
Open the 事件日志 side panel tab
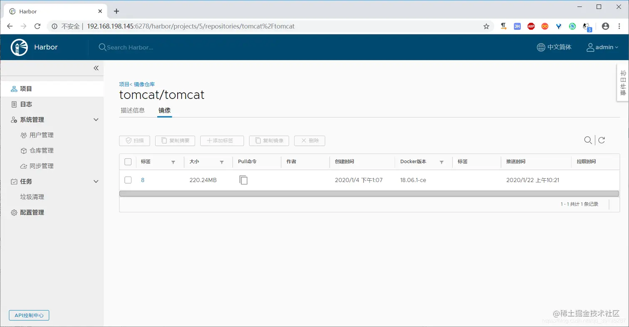click(x=623, y=83)
